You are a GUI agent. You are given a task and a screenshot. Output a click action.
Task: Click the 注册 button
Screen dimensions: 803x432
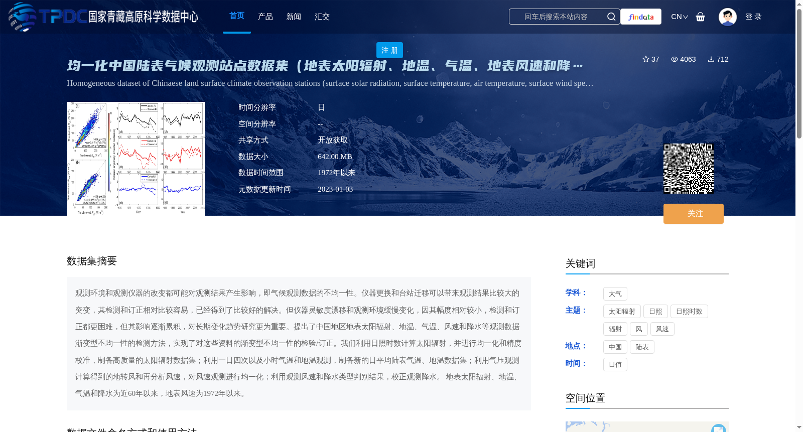point(389,50)
